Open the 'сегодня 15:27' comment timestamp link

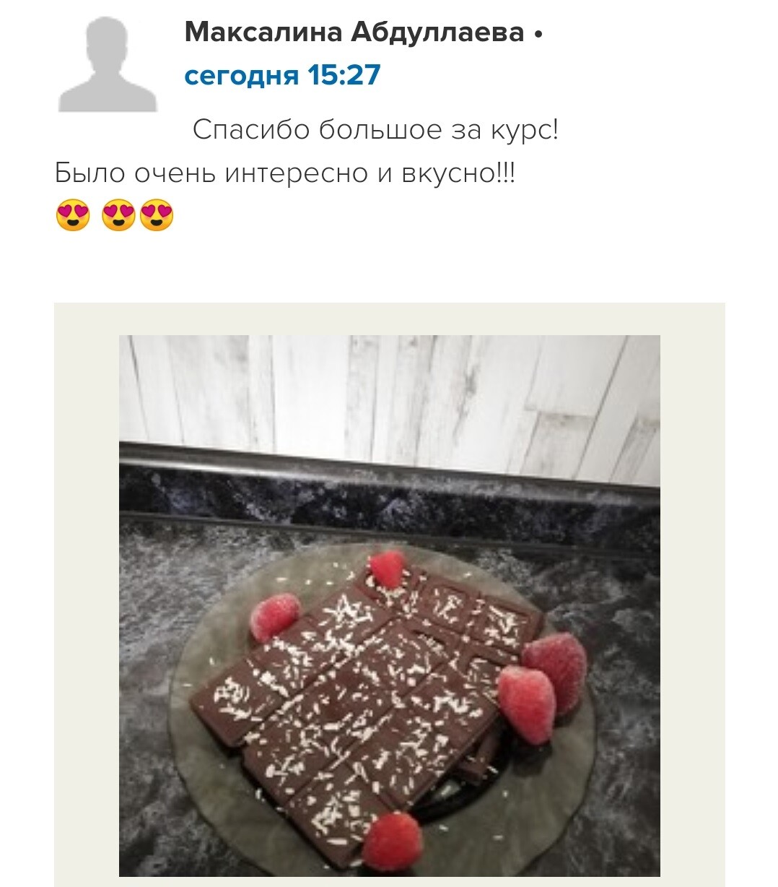282,74
